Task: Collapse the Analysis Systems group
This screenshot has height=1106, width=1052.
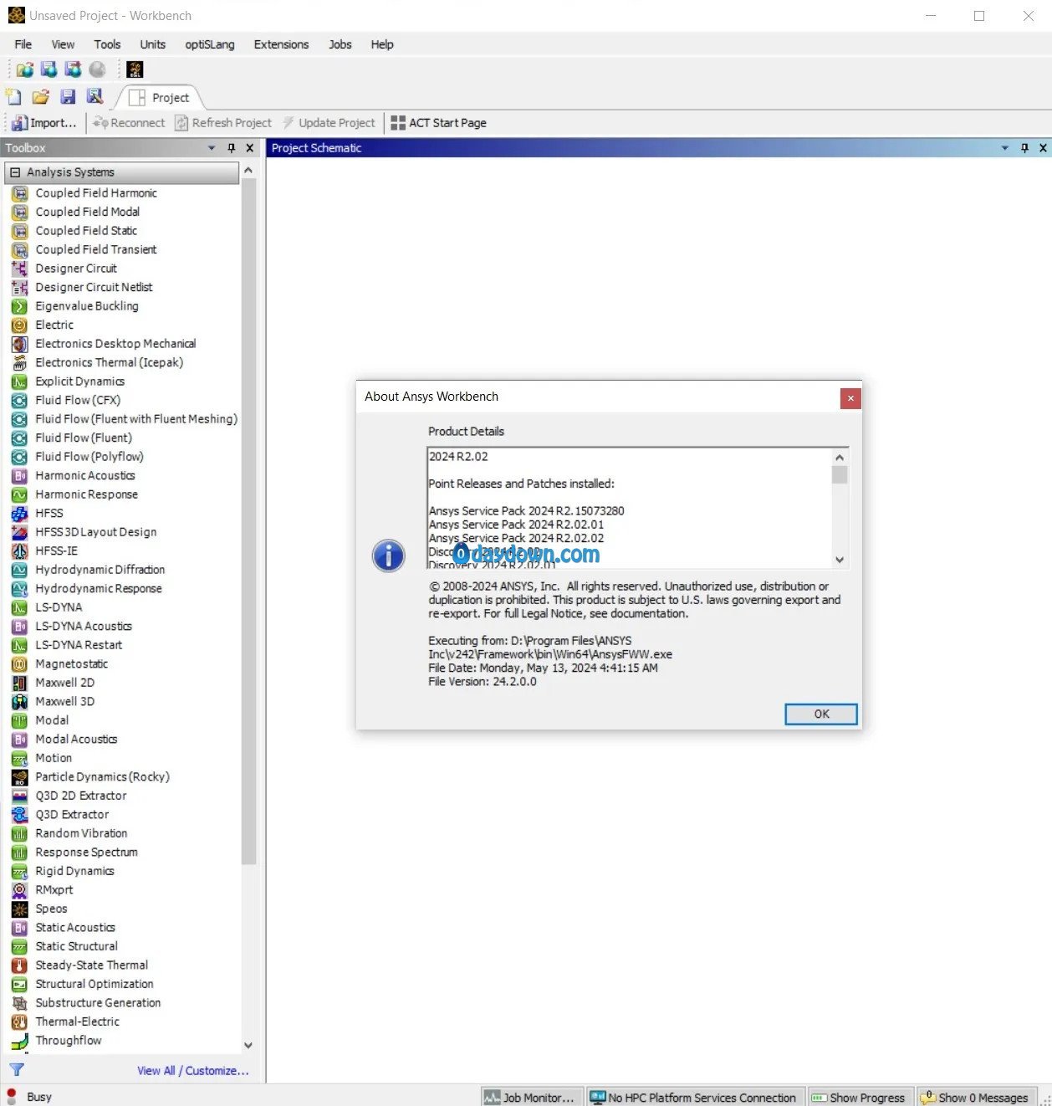Action: coord(15,172)
